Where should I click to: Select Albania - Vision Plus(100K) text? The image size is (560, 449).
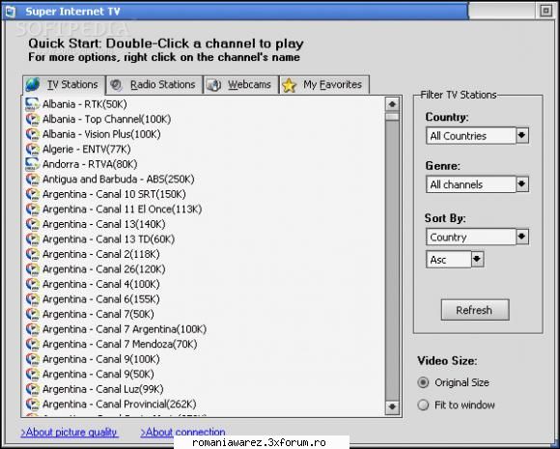[101, 134]
